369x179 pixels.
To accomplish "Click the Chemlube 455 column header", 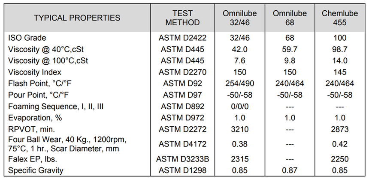I will click(x=340, y=18).
